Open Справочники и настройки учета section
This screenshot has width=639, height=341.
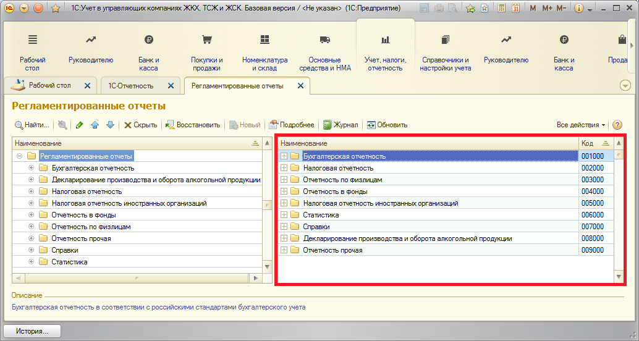tap(445, 52)
